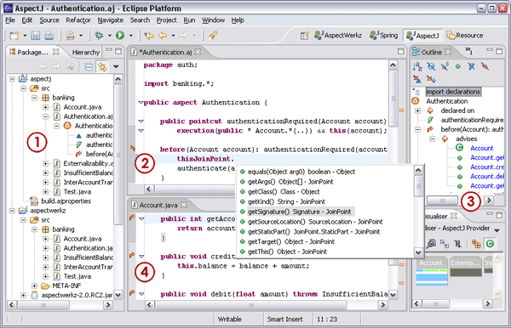Image resolution: width=511 pixels, height=328 pixels.
Task: Open the Navigate menu
Action: [111, 20]
